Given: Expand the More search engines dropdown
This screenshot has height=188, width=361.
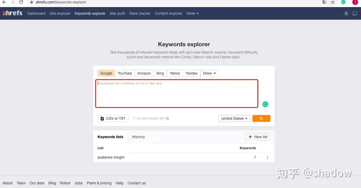Looking at the screenshot, I should tap(210, 73).
